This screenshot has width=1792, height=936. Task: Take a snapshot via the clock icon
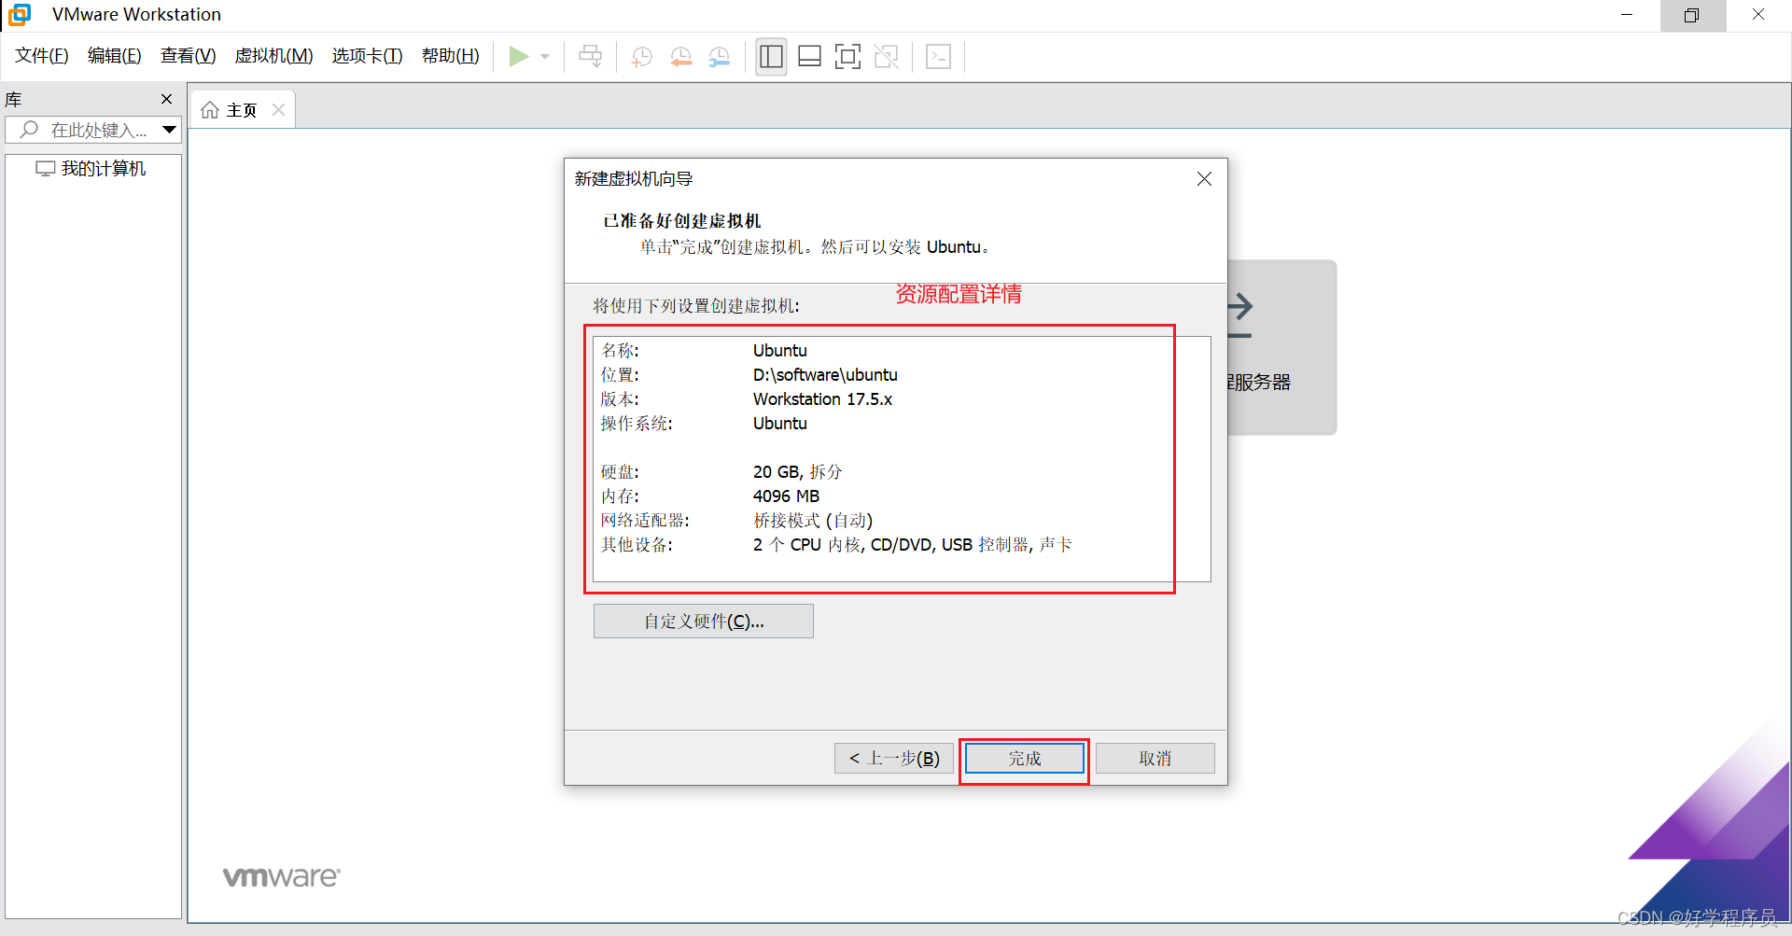(x=642, y=57)
